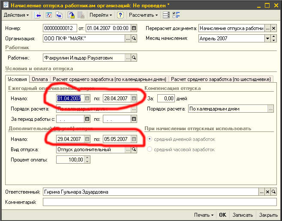Open the Рассчитать dropdown in toolbar
Viewport: 282px width, 221px height.
[144, 15]
